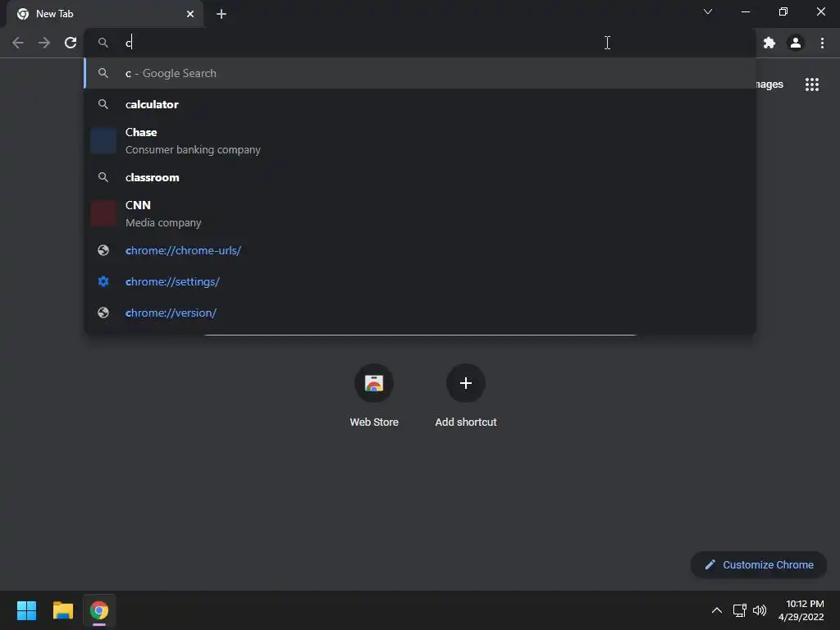
Task: Open the Google apps grid icon
Action: point(812,84)
